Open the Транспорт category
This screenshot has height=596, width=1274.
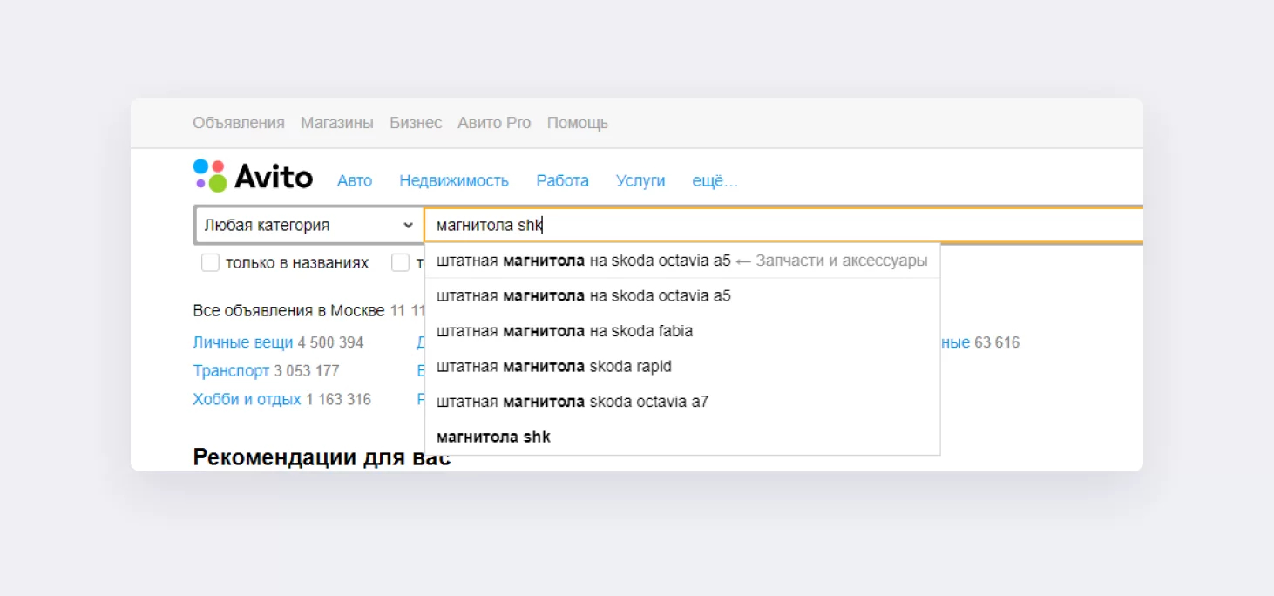pos(231,371)
